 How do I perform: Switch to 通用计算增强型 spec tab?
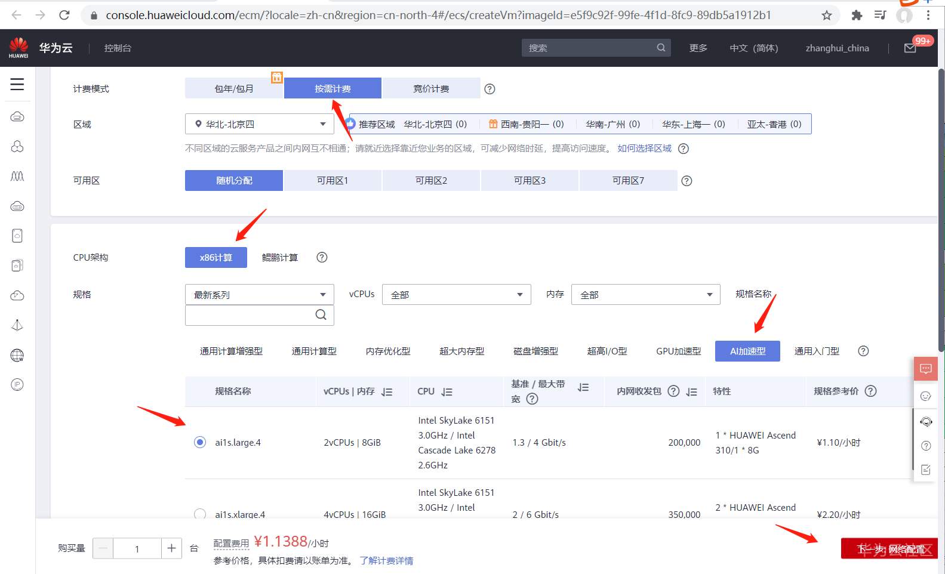point(231,351)
